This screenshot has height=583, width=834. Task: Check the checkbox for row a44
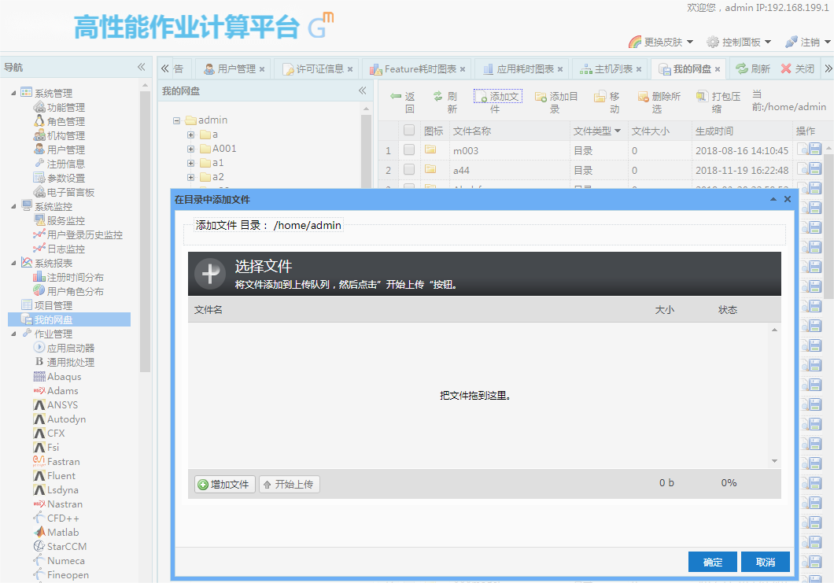[x=409, y=170]
